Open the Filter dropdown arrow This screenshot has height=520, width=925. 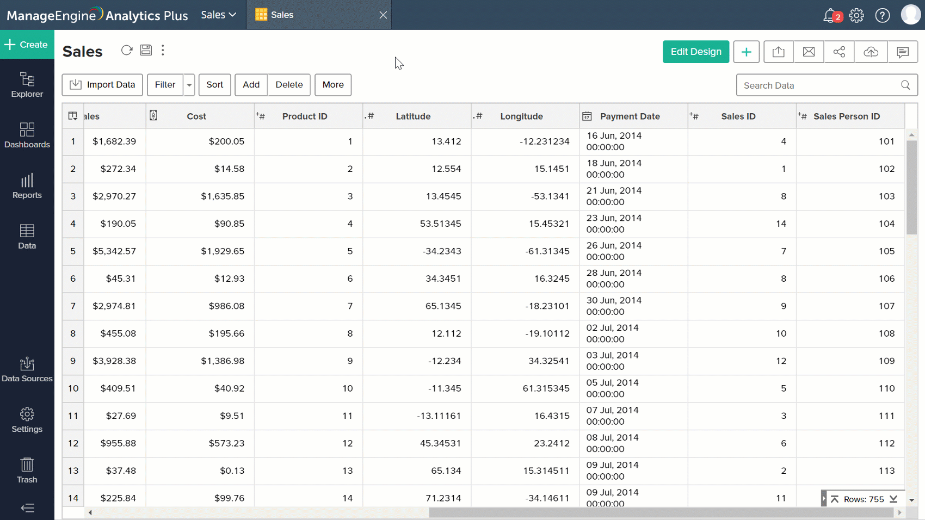tap(189, 85)
